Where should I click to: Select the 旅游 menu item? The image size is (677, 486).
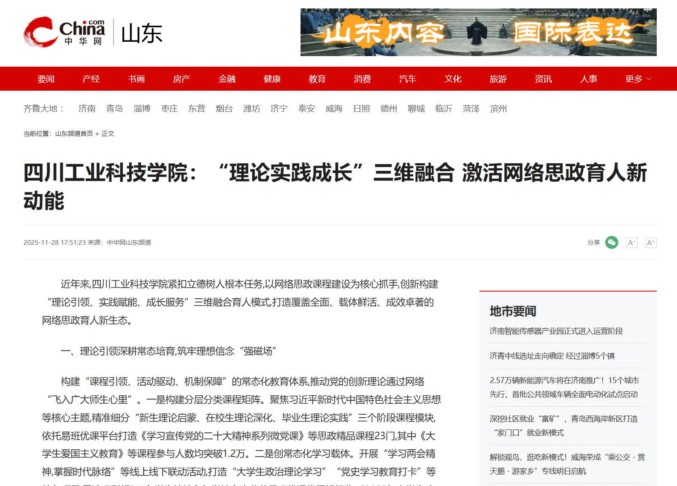[x=498, y=79]
